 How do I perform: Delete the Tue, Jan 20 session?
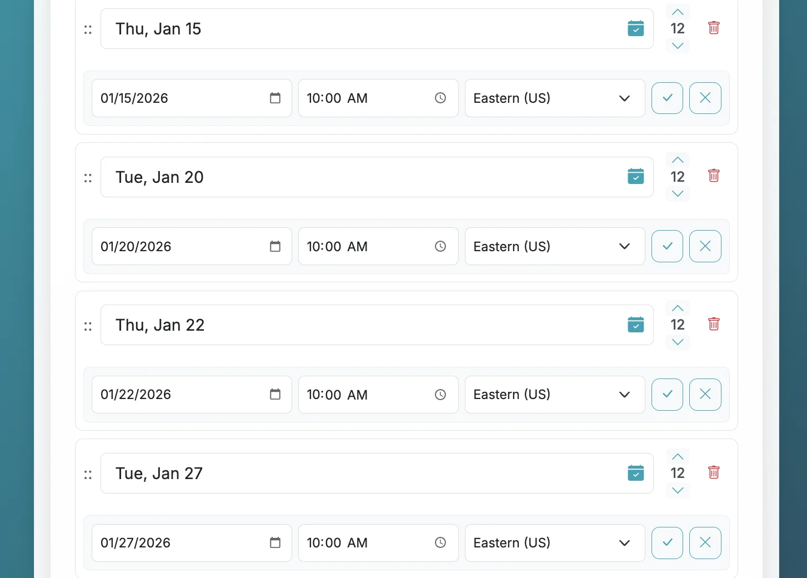click(x=714, y=175)
